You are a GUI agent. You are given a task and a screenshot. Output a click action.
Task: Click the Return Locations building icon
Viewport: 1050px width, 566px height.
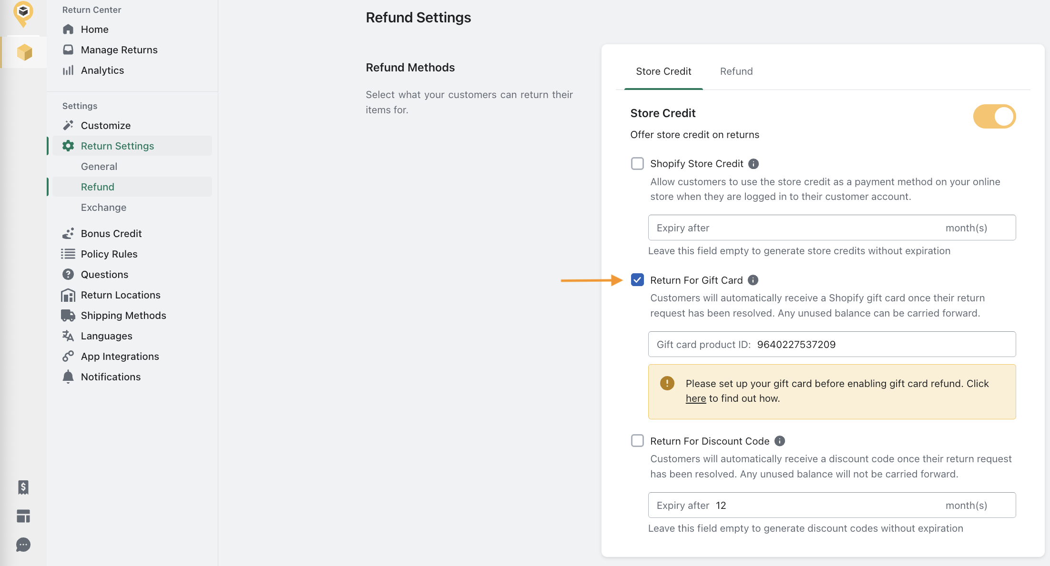[68, 295]
